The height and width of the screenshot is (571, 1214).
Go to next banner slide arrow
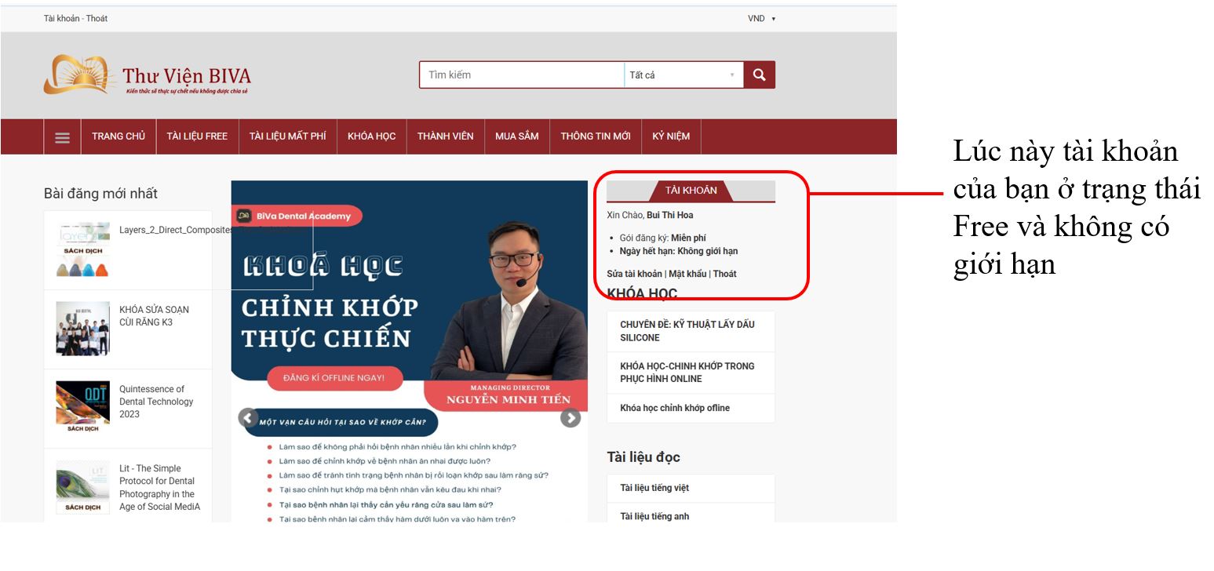571,418
